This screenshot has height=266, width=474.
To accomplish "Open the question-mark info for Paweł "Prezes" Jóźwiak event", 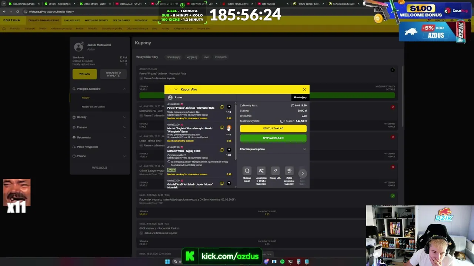I will [x=229, y=107].
